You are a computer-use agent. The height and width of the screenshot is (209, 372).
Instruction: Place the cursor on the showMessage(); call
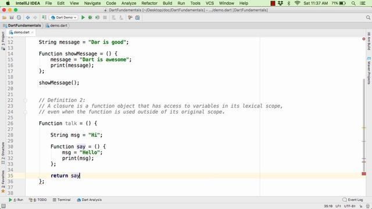(x=59, y=82)
